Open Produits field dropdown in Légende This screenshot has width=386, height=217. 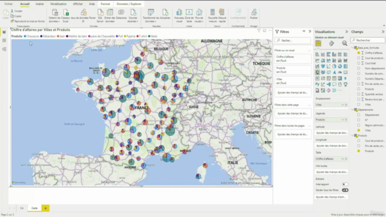(343, 119)
